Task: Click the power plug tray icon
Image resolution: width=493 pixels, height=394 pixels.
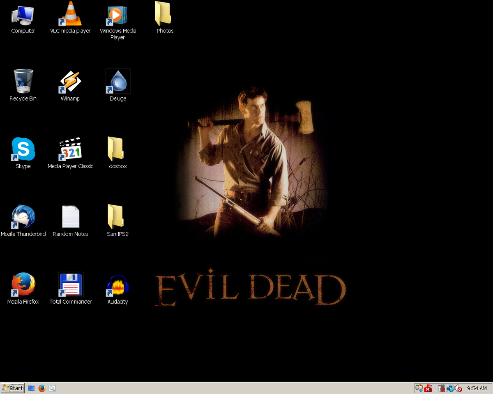Action: [442, 388]
